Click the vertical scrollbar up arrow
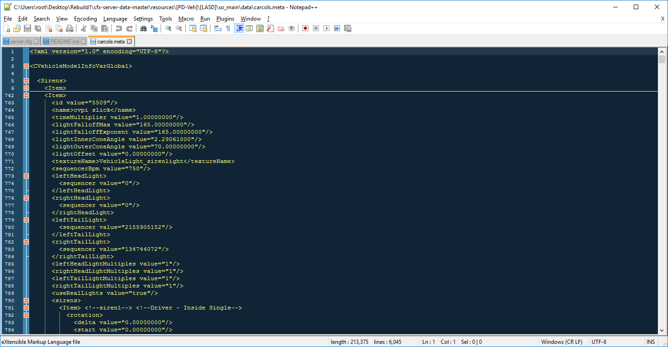 tap(662, 51)
